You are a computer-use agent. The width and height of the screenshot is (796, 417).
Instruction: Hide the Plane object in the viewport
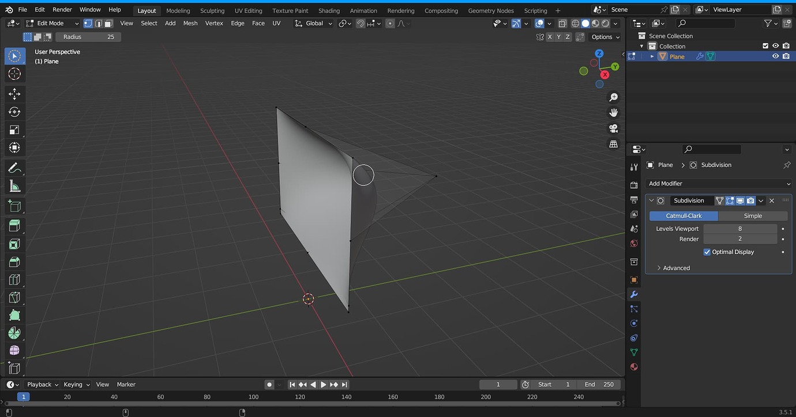(x=775, y=56)
